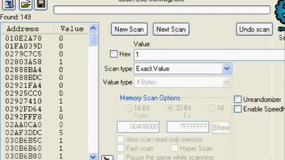This screenshot has width=285, height=160.
Task: Select address 02921FA4 row
Action: pyautogui.click(x=45, y=85)
